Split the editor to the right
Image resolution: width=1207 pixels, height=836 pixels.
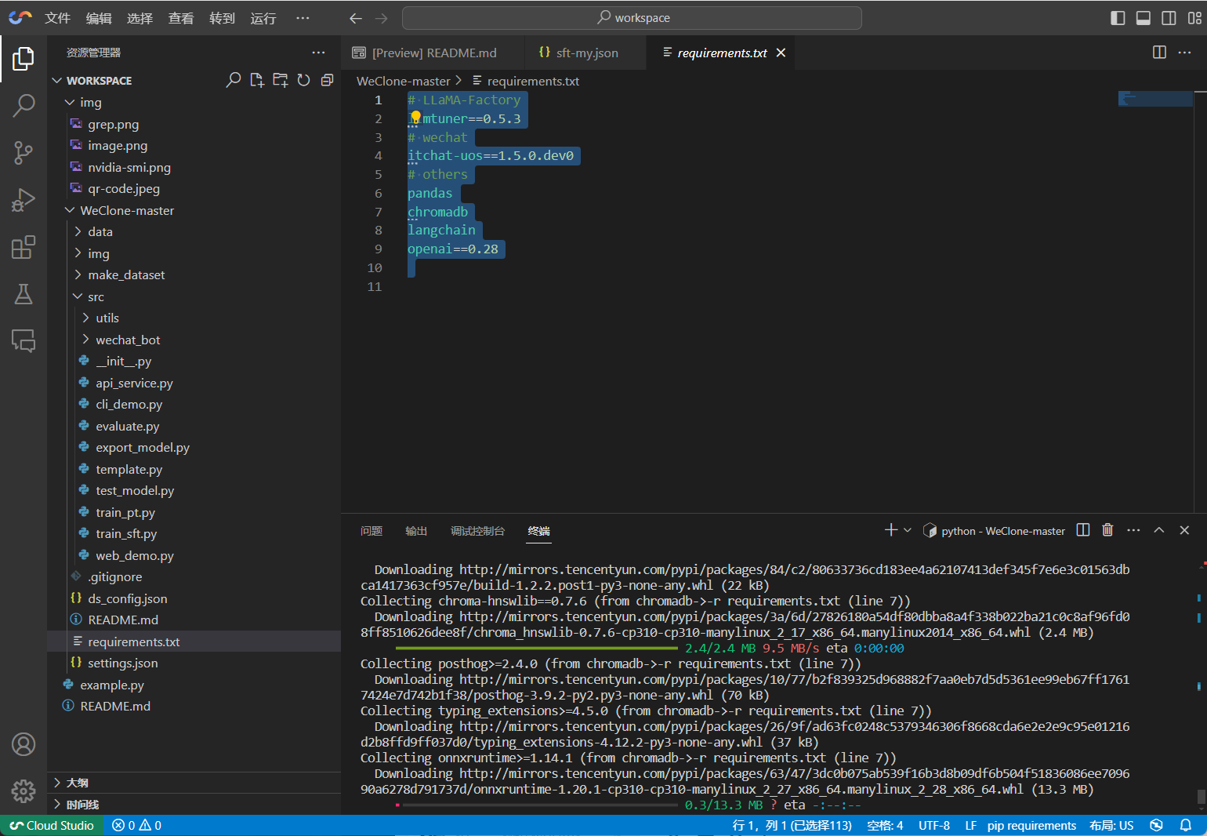pos(1159,53)
